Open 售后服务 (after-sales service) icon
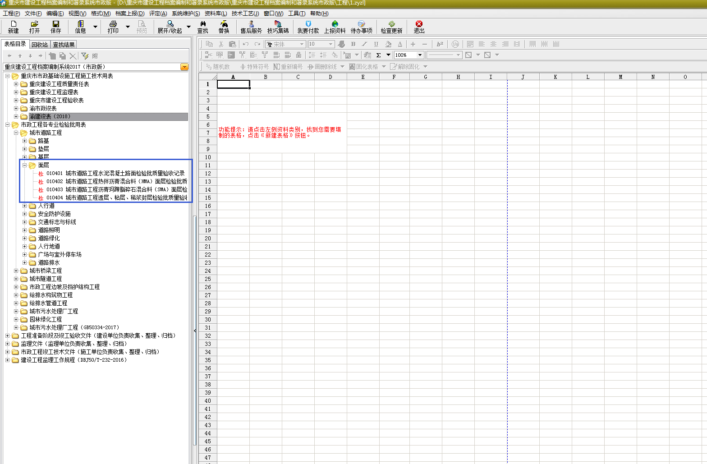This screenshot has height=464, width=707. click(x=251, y=27)
